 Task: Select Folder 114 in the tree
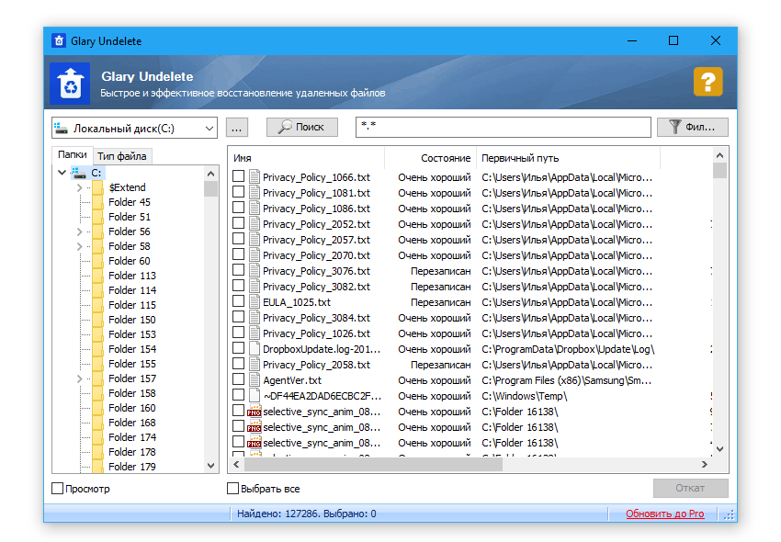click(x=132, y=290)
